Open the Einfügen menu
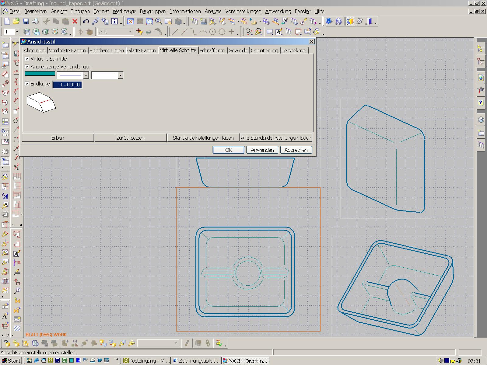 click(80, 11)
